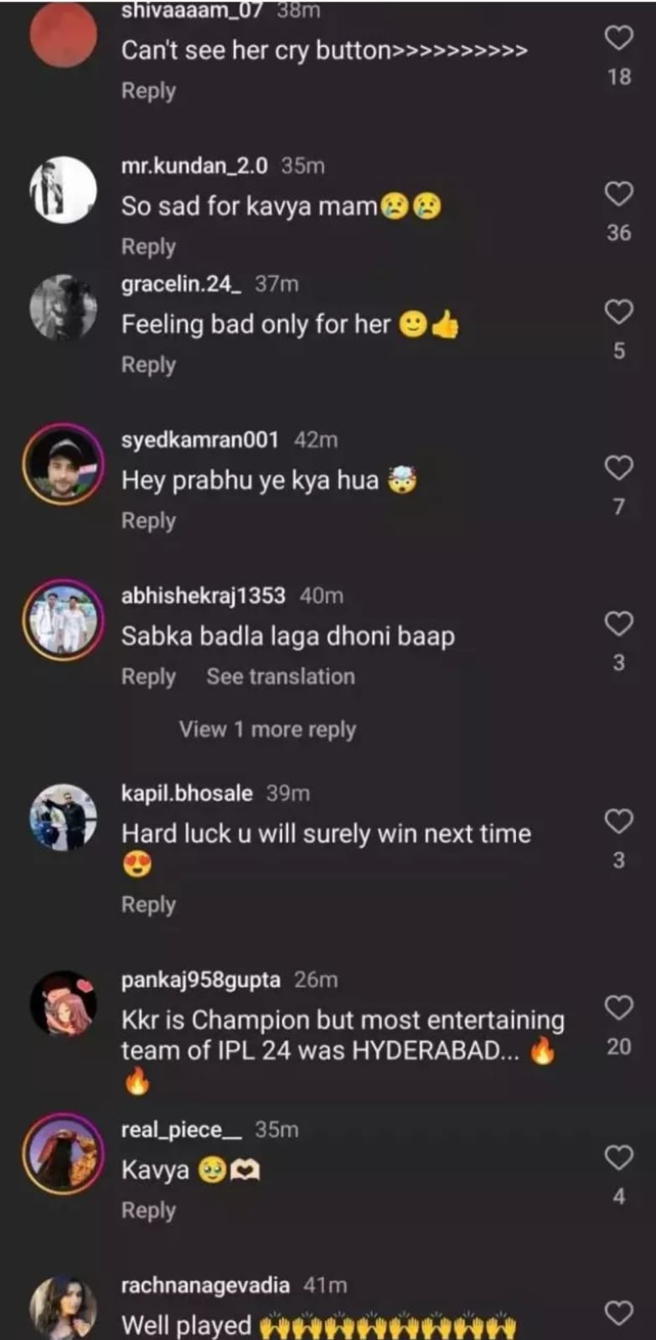
Task: Tap heart on real_piece__'s Kavya comment
Action: [618, 1157]
